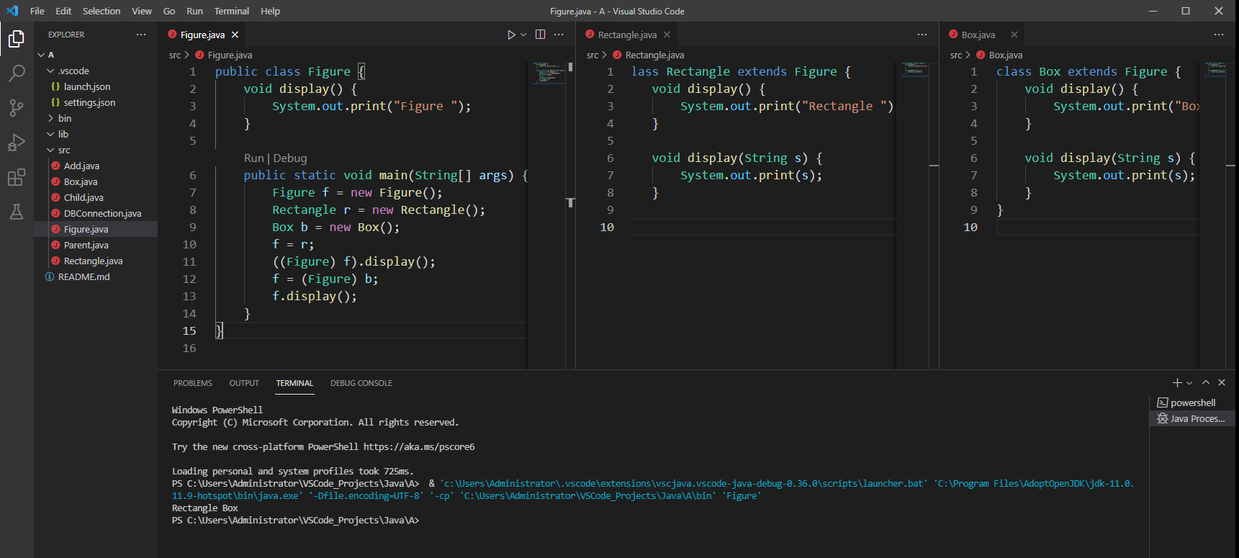Close the Rectangle.java tab
This screenshot has width=1239, height=558.
667,35
